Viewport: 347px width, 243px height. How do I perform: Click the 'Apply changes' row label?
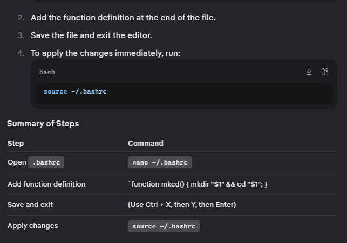33,226
